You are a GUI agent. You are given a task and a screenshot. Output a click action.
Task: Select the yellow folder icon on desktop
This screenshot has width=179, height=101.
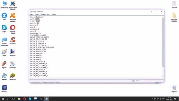point(174,17)
